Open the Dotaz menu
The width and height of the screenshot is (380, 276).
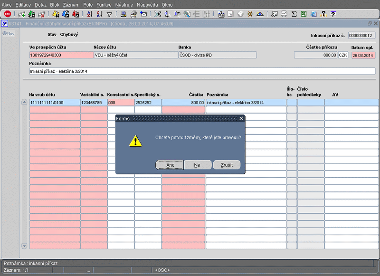point(40,5)
